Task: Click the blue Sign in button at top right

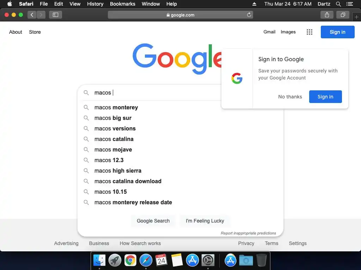Action: click(x=337, y=32)
